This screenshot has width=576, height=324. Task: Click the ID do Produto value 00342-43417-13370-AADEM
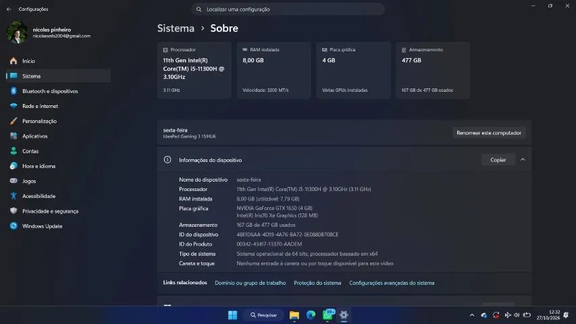269,244
